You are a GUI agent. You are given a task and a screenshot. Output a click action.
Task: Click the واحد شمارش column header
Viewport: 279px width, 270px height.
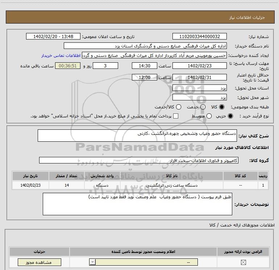click(102, 176)
